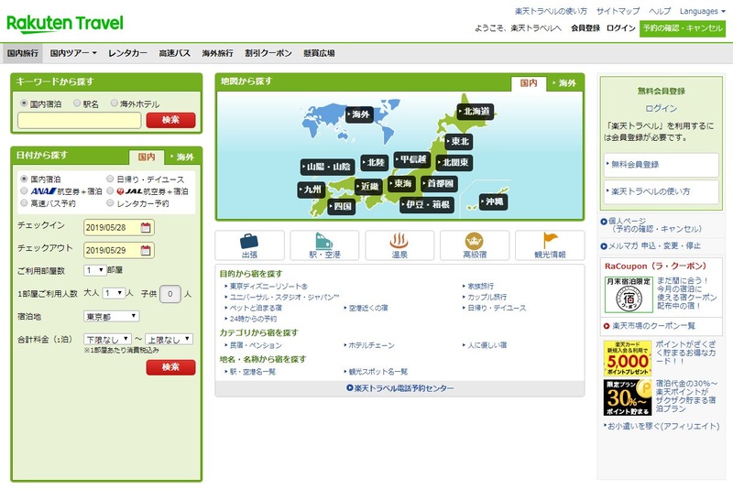Select レンタカー予約 radio button
This screenshot has width=733, height=489.
(110, 202)
